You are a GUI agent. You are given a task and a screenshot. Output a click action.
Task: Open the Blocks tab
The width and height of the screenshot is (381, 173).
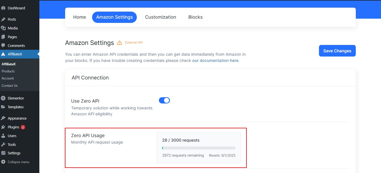click(x=195, y=17)
